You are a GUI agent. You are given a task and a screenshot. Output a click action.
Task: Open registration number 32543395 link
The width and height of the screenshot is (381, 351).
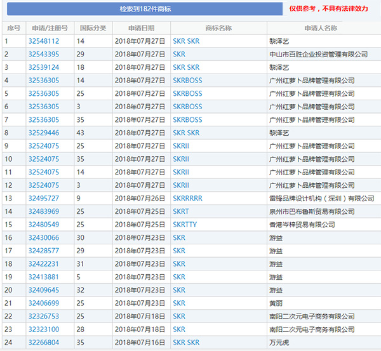[x=44, y=55]
